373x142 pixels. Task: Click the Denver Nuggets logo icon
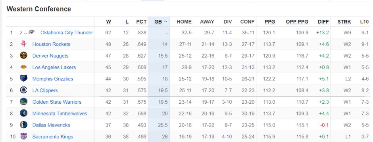pos(23,55)
